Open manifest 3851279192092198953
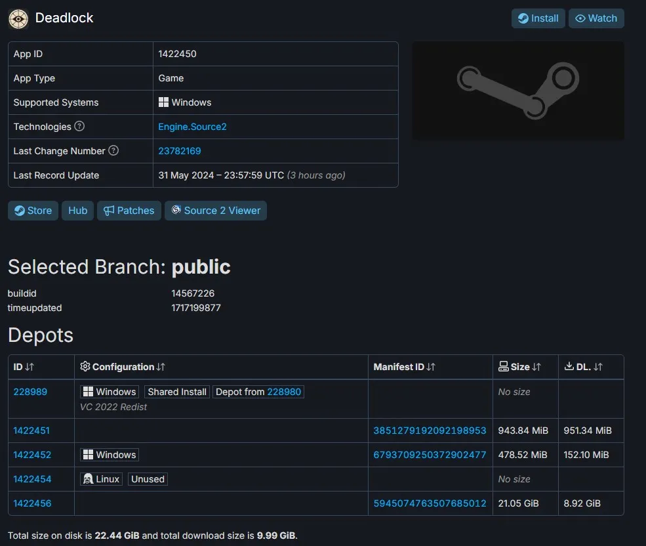This screenshot has width=646, height=546. coord(430,430)
